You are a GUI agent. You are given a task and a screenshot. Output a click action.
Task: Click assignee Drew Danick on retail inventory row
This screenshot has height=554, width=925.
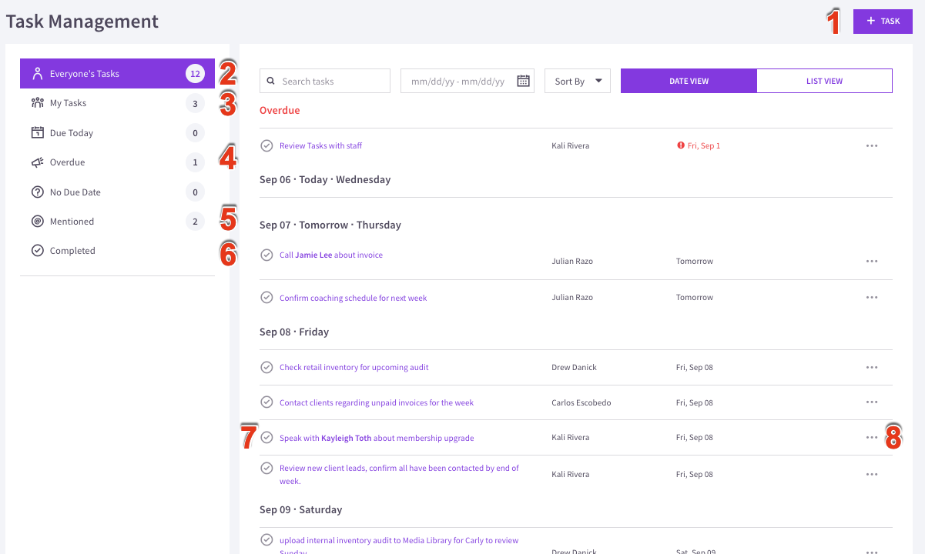tap(575, 367)
